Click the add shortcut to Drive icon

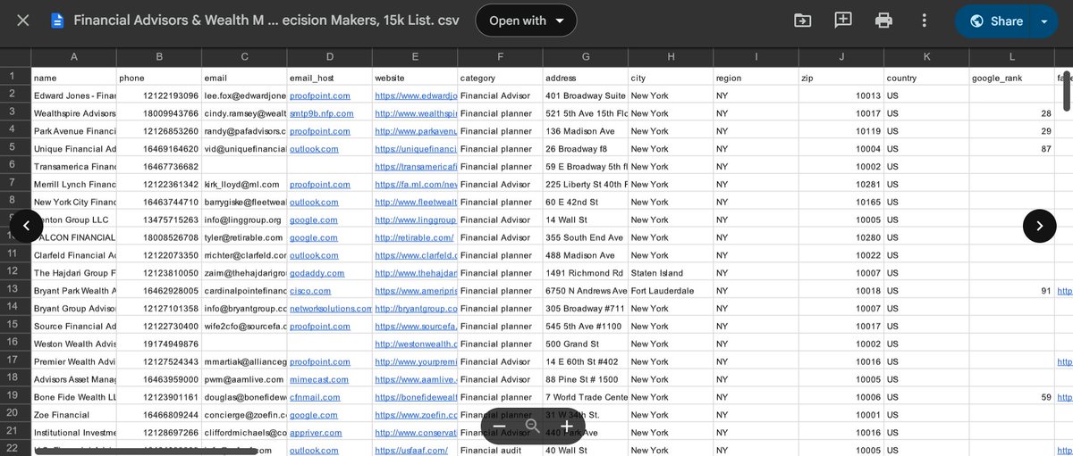(x=803, y=21)
